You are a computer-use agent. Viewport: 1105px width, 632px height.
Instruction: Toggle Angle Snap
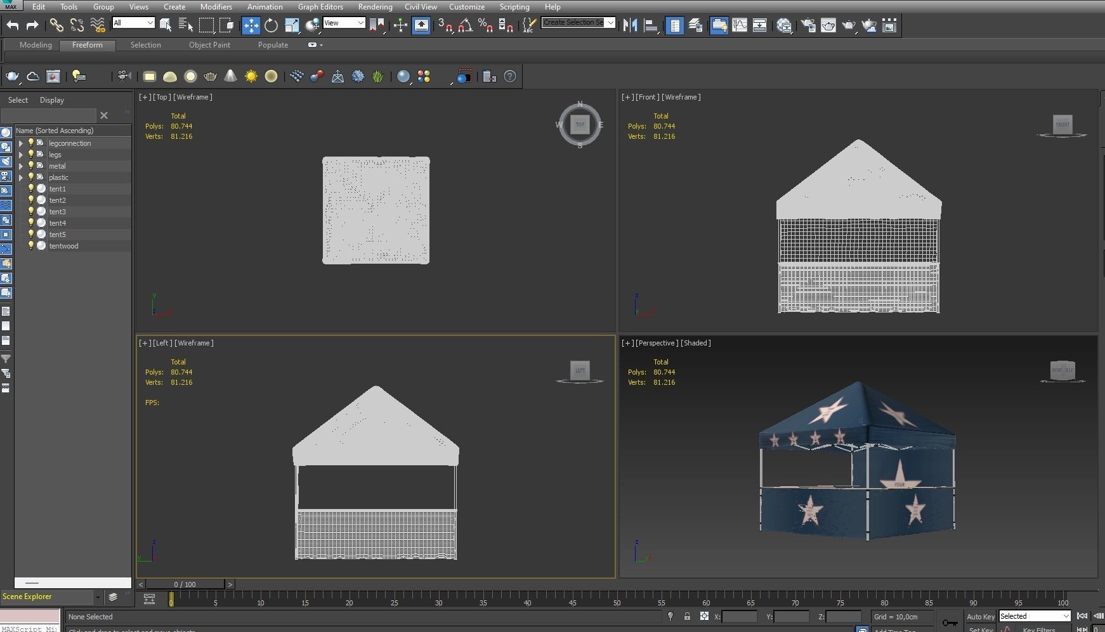point(466,25)
